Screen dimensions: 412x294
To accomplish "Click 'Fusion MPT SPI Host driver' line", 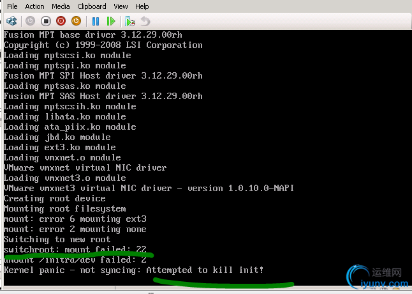I will 103,76.
